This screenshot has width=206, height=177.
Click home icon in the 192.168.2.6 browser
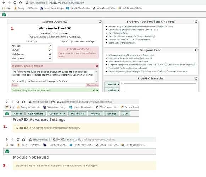click(23, 102)
